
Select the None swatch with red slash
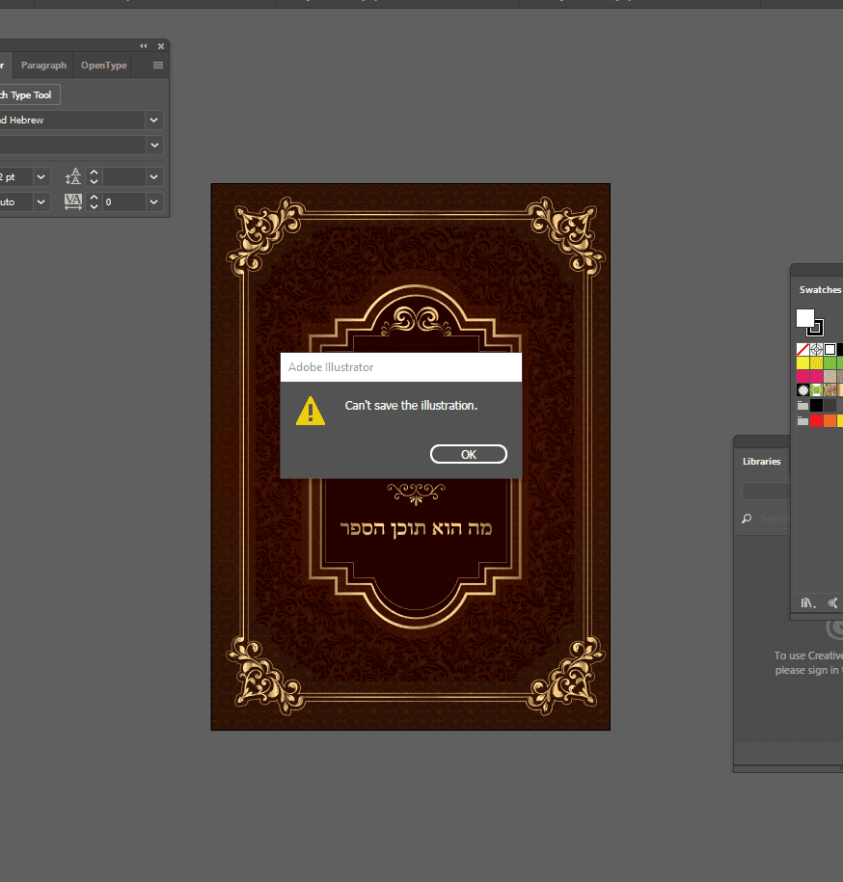803,349
